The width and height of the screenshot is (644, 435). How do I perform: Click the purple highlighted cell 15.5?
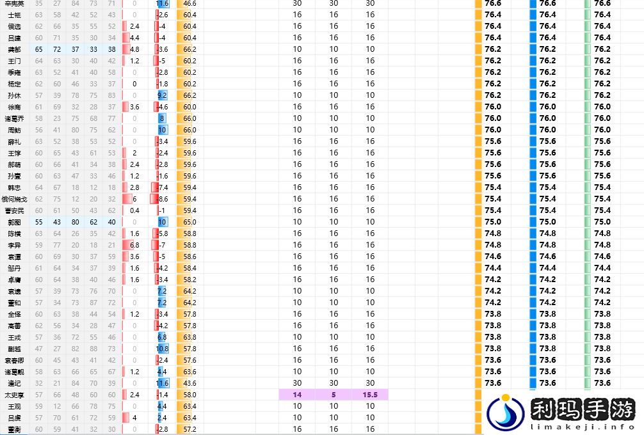pos(370,395)
